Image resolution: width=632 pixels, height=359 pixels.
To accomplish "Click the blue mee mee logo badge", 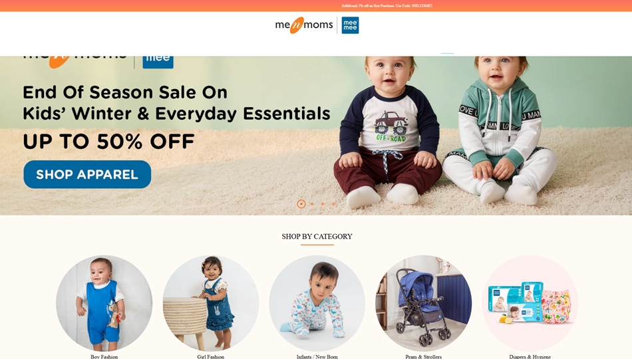I will [x=350, y=25].
